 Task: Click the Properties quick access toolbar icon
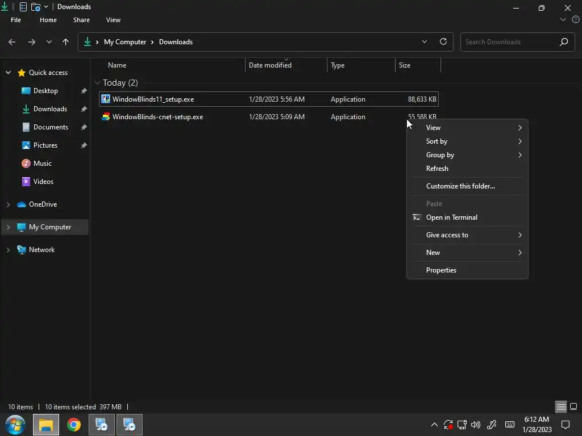(23, 7)
